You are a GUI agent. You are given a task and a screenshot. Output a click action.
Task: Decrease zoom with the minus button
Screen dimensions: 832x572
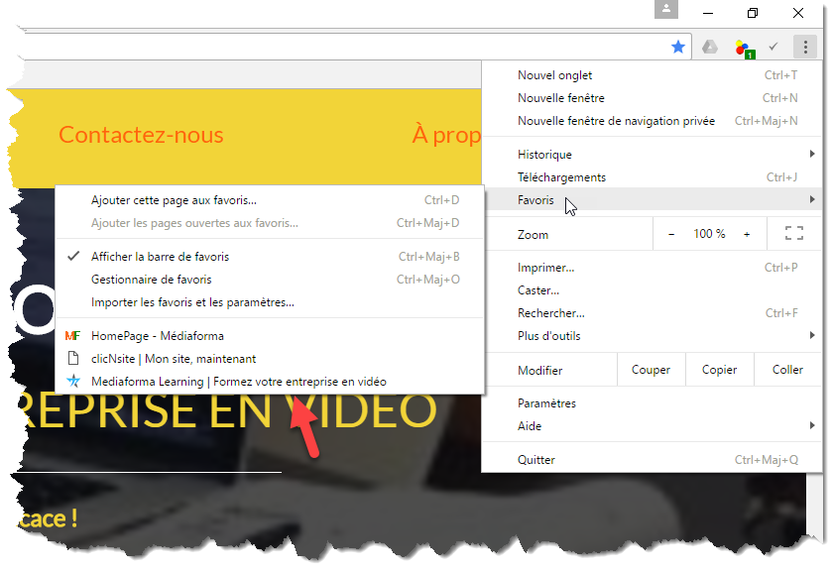671,234
